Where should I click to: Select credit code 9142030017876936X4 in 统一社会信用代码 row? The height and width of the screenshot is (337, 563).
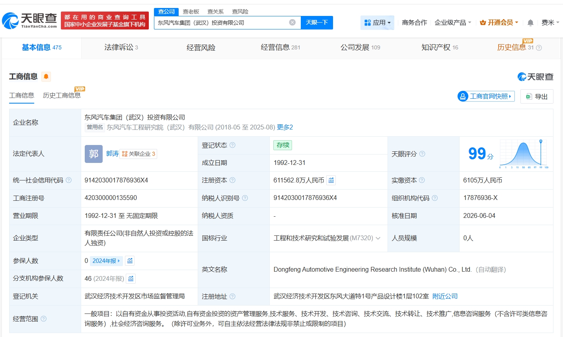116,180
